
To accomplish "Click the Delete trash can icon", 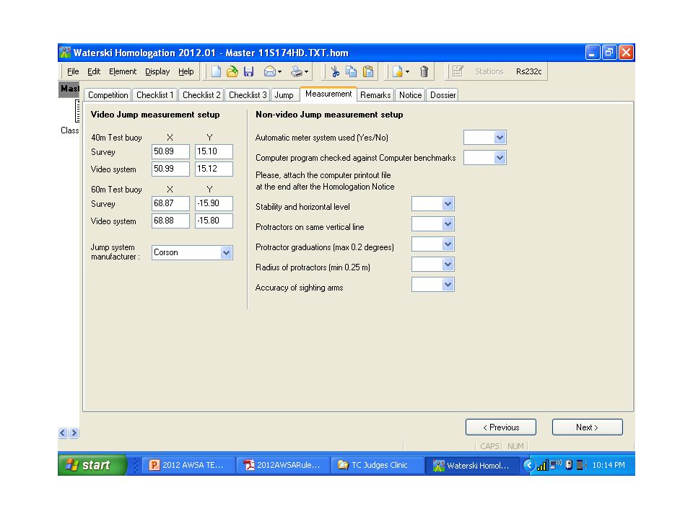I will tap(424, 71).
